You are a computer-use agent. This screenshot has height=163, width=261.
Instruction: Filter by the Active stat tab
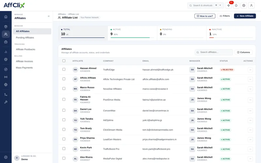[x=132, y=33]
